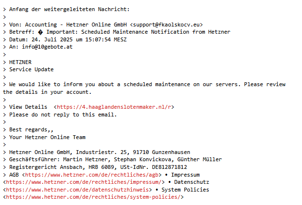This screenshot has height=205, width=302.
Task: Click the Service Update line
Action: coord(31,69)
